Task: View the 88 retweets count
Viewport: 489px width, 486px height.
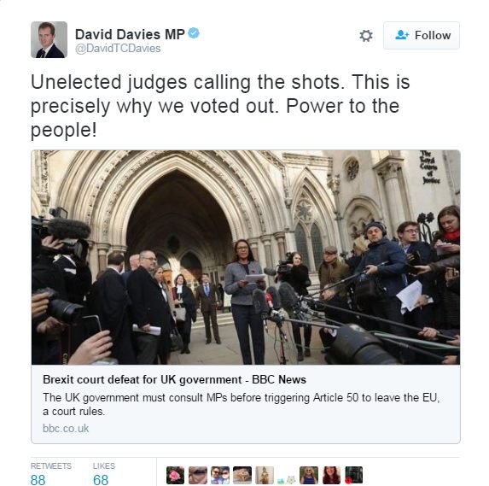Action: click(38, 480)
